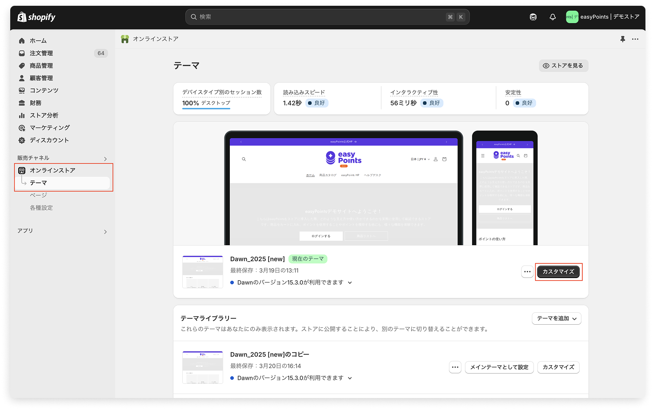Viewport: 653px width, 410px height.
Task: Click デバイスタイプ別のセッション数 metric label
Action: (x=222, y=92)
